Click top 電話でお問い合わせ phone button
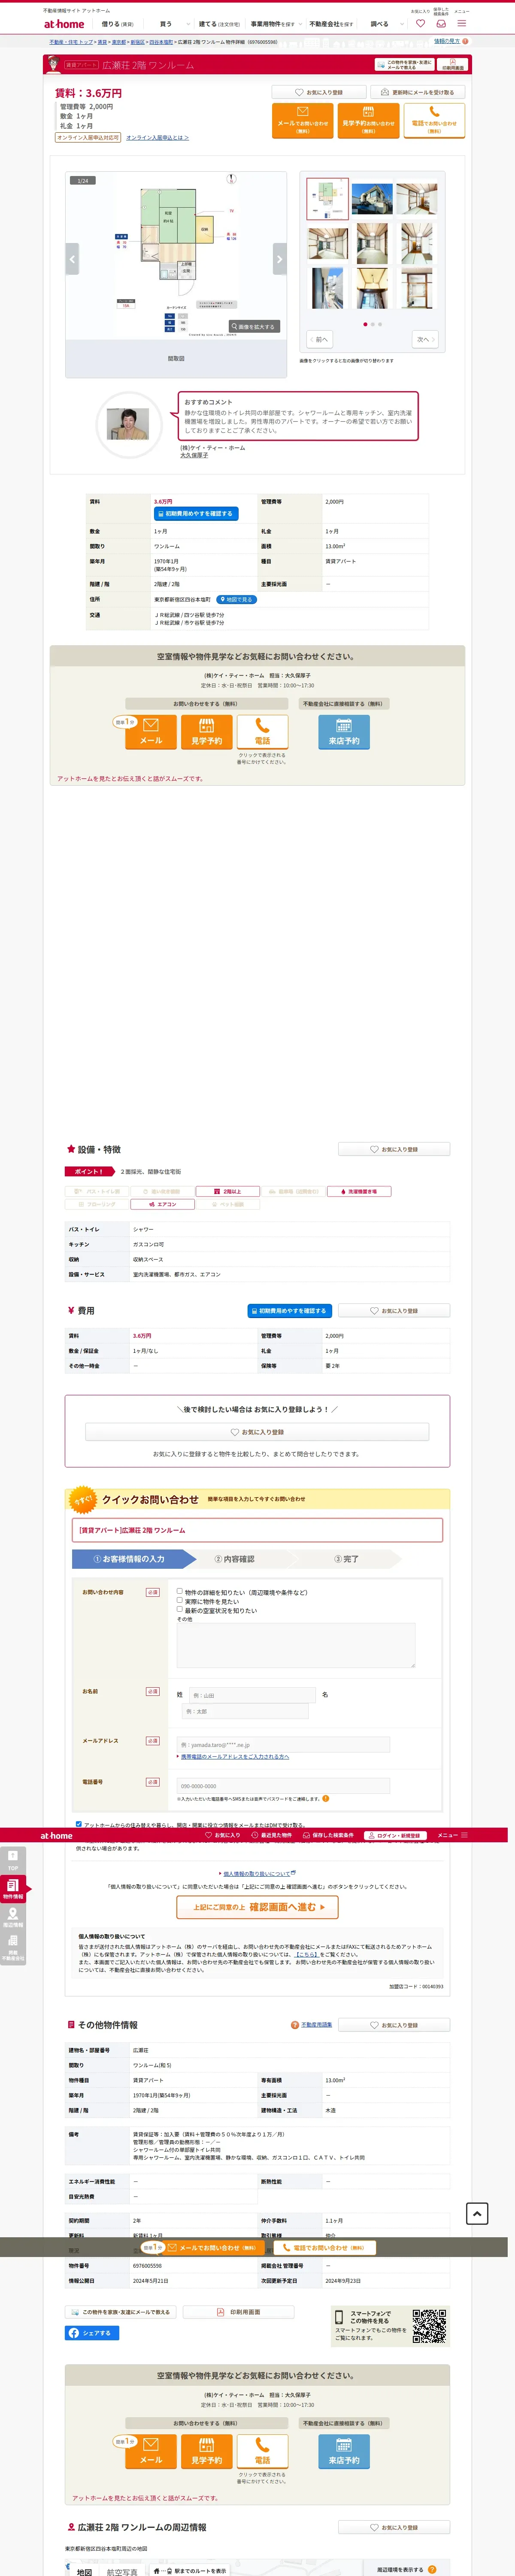The image size is (515, 2576). [434, 120]
